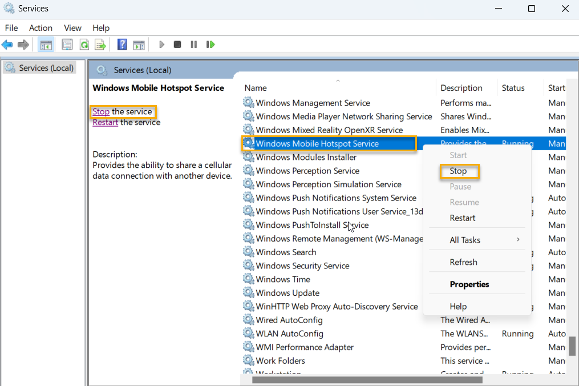Click the Restart the service link
This screenshot has width=579, height=386.
tap(105, 122)
